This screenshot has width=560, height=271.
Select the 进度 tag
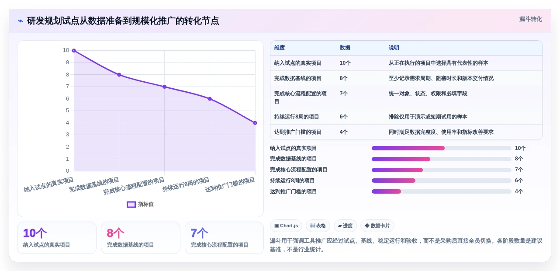pyautogui.click(x=345, y=226)
